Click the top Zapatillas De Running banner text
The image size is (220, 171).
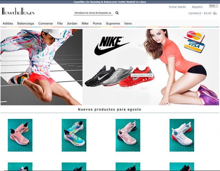pyautogui.click(x=110, y=2)
